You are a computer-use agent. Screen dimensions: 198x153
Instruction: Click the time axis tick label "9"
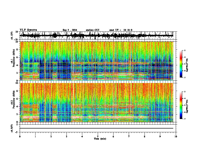coord(160,136)
